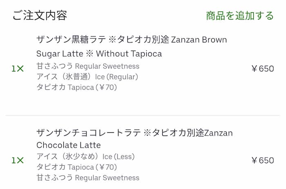
Task: Click the 'Sugar Latte ※ Without Tapioca' line
Action: (x=99, y=54)
